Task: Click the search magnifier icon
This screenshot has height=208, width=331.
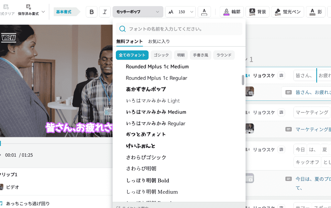Action: (x=122, y=29)
